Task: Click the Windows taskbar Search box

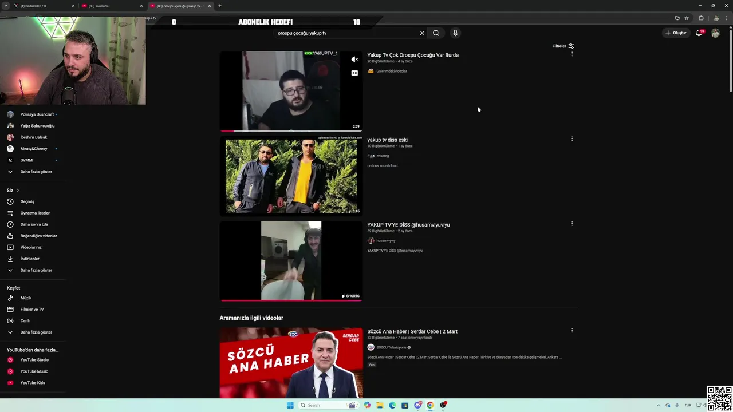Action: [x=328, y=405]
